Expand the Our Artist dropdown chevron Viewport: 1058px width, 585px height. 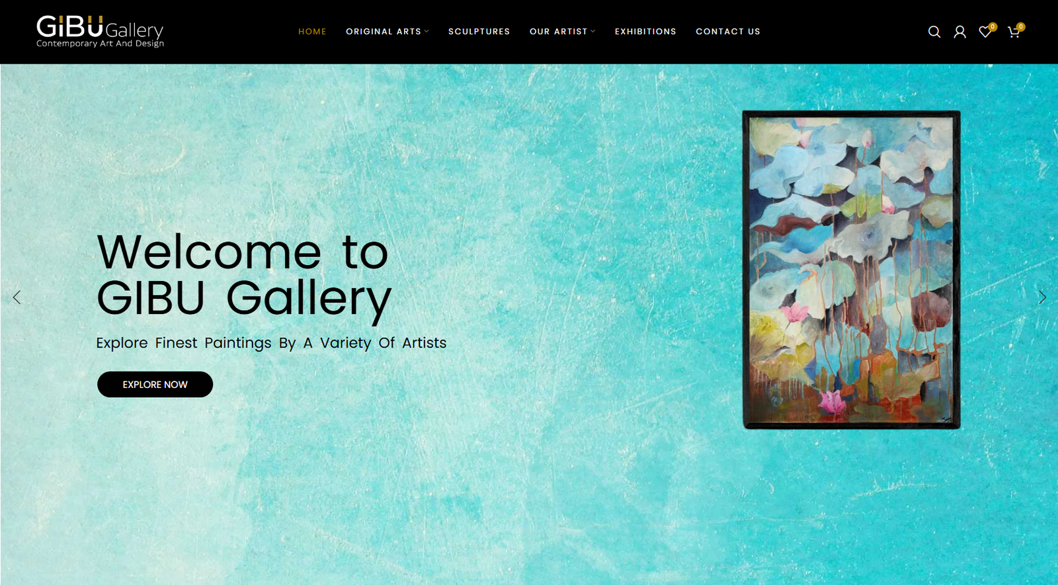[x=593, y=31]
